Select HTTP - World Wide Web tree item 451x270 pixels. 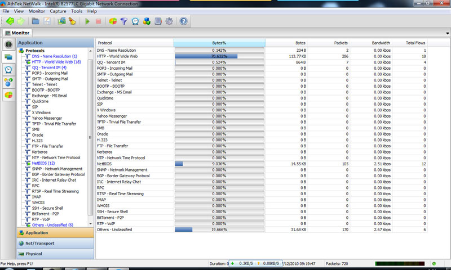click(56, 62)
